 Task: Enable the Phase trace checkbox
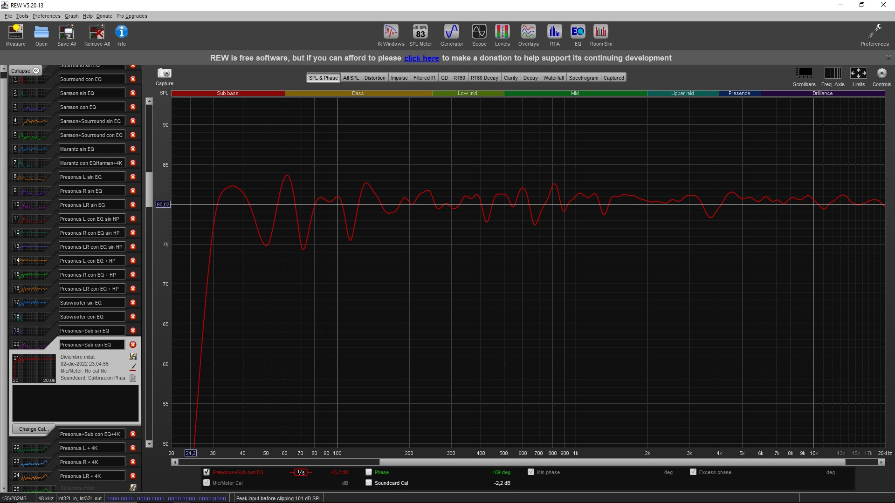point(369,472)
